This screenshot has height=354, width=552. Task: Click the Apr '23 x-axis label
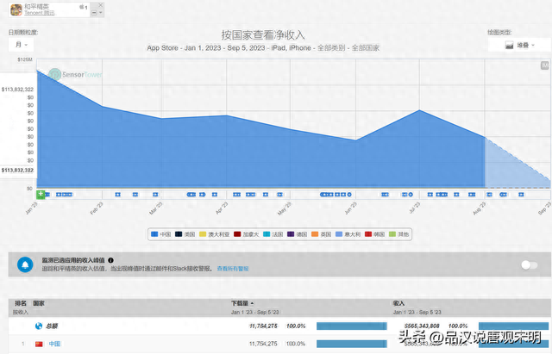(221, 208)
